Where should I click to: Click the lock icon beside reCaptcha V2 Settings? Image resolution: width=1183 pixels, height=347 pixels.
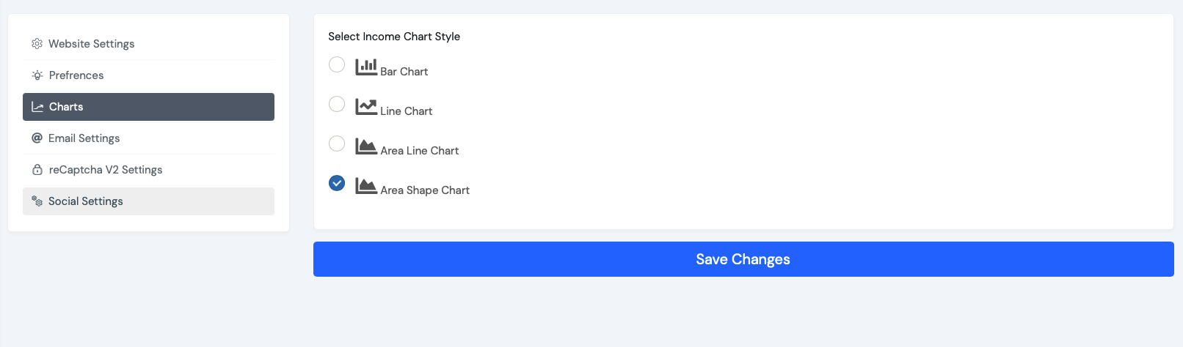[37, 170]
